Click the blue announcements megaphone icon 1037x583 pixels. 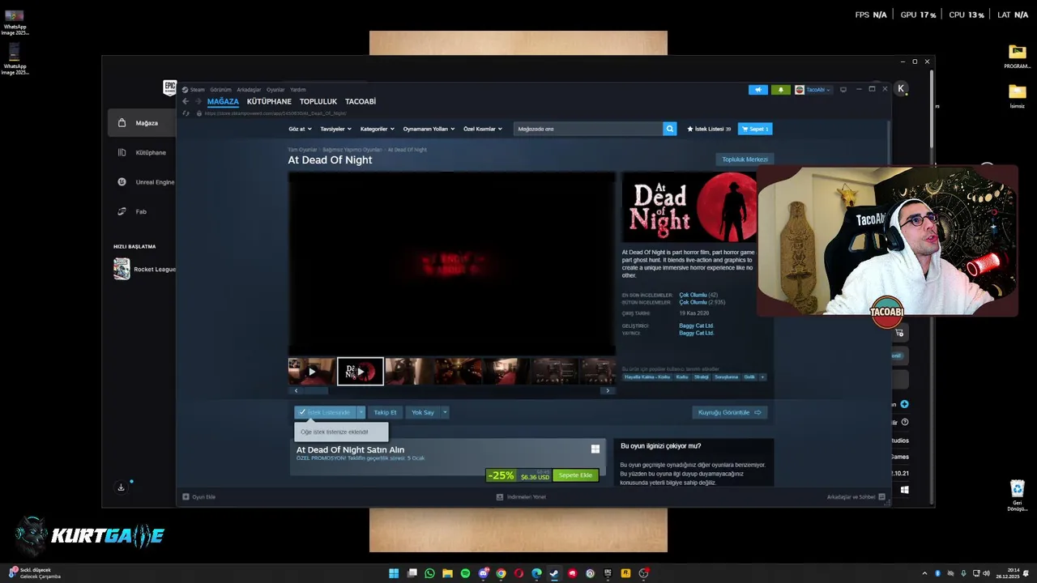[x=758, y=90]
